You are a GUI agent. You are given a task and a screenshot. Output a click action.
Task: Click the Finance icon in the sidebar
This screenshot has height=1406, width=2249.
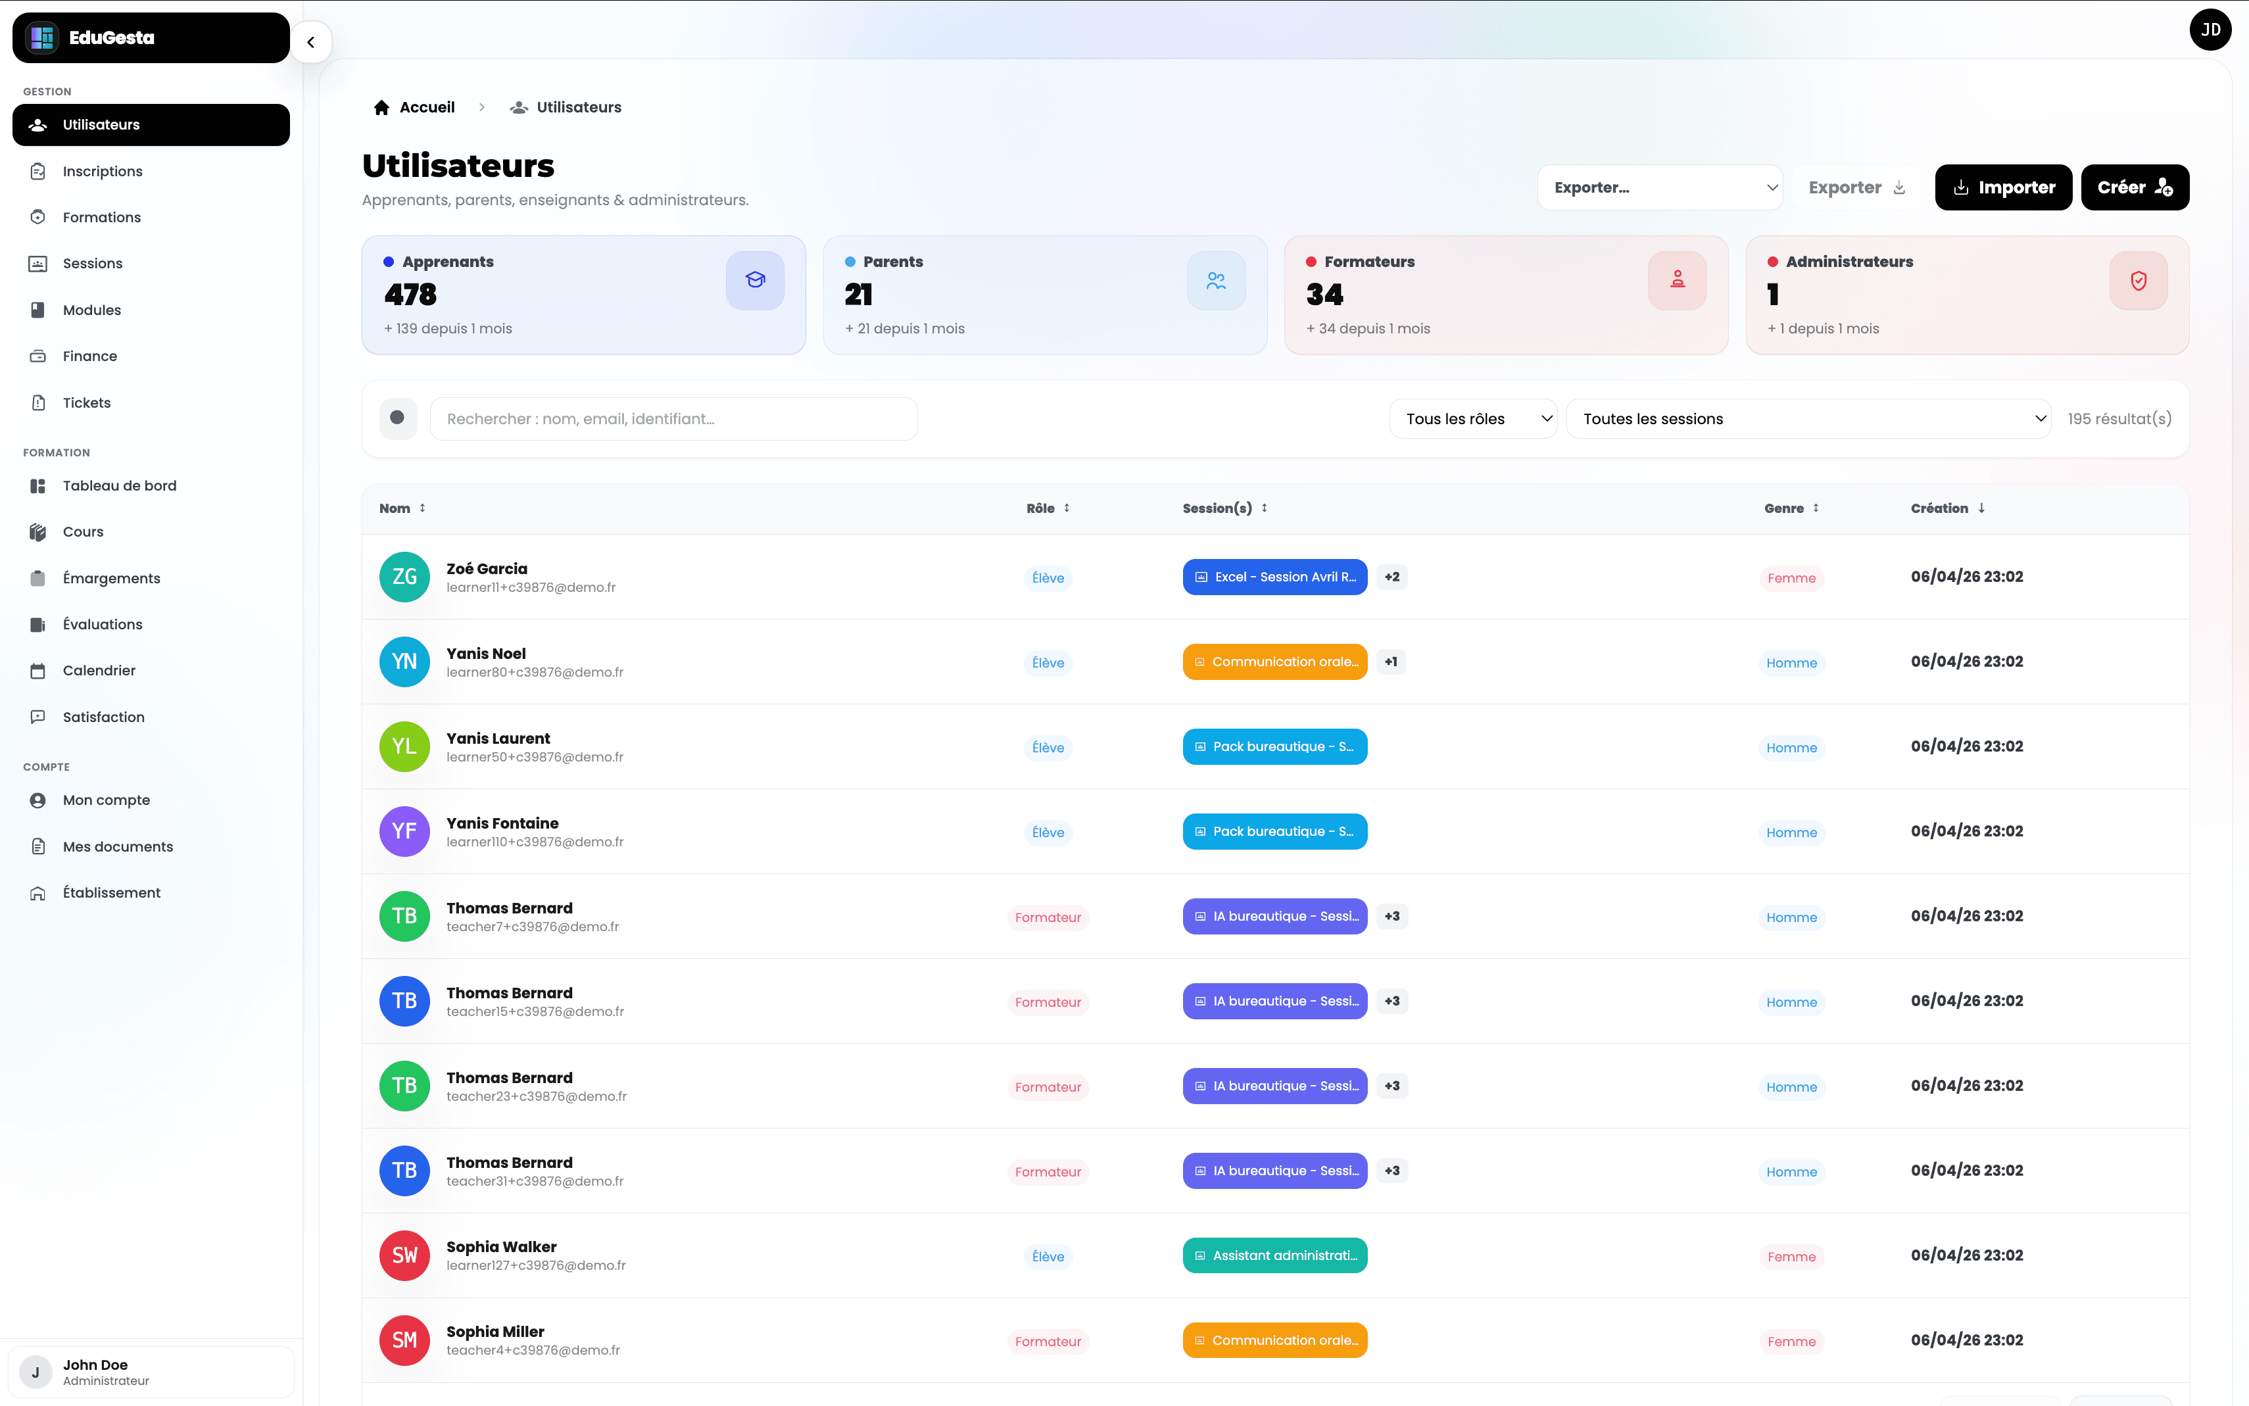[x=37, y=356]
